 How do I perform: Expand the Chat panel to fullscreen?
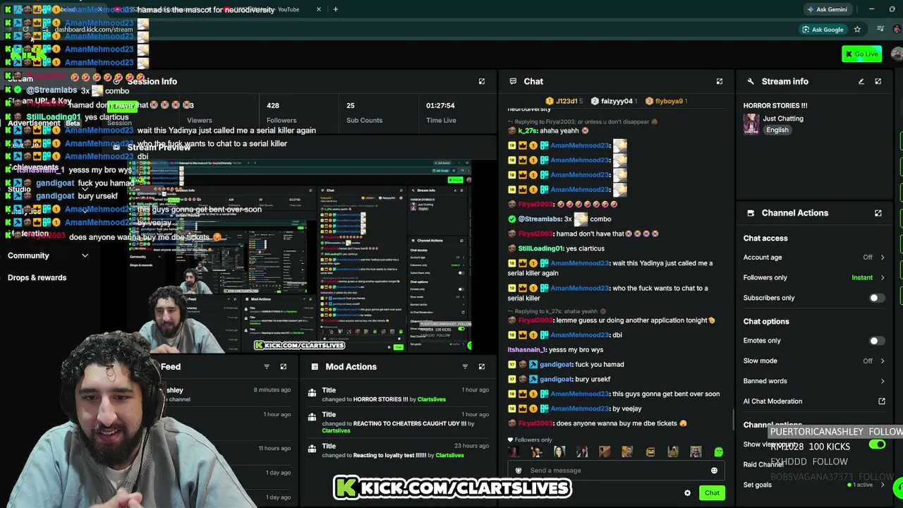[720, 81]
